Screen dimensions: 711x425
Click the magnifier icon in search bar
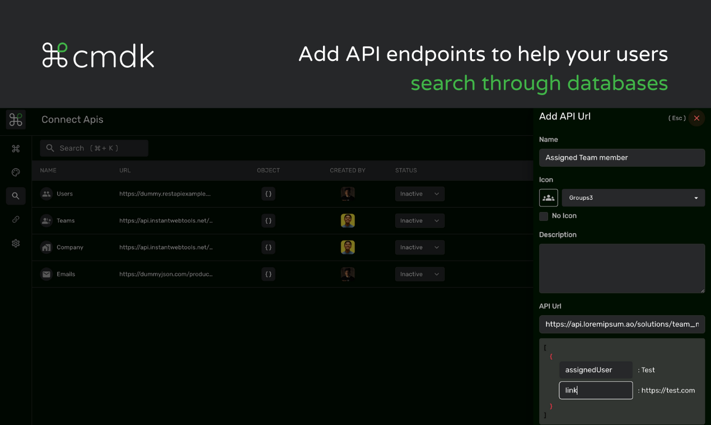(x=50, y=148)
